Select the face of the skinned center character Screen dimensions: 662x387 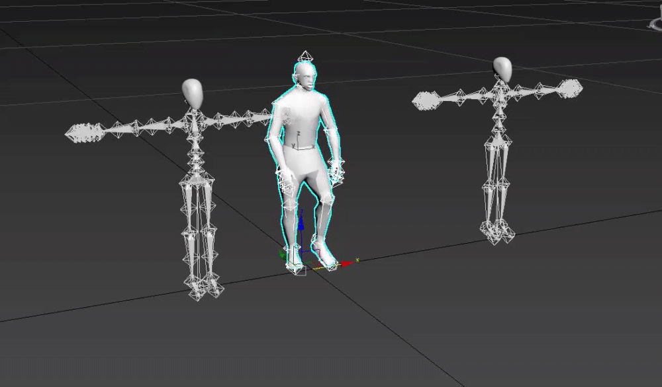(x=308, y=80)
